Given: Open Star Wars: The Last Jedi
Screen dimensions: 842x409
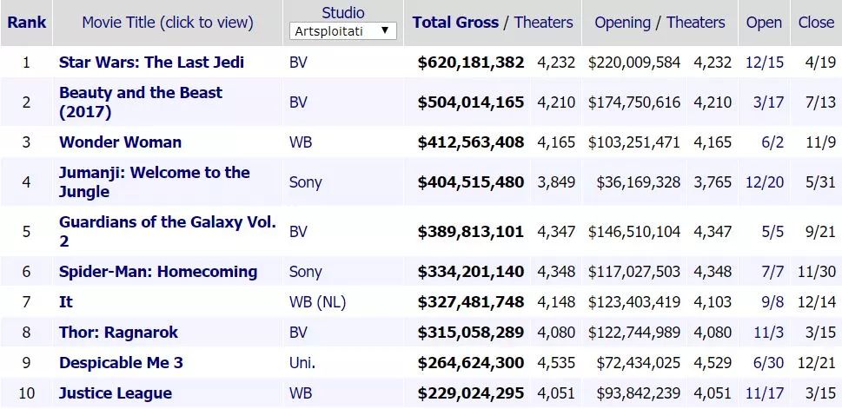Looking at the screenshot, I should tap(151, 63).
